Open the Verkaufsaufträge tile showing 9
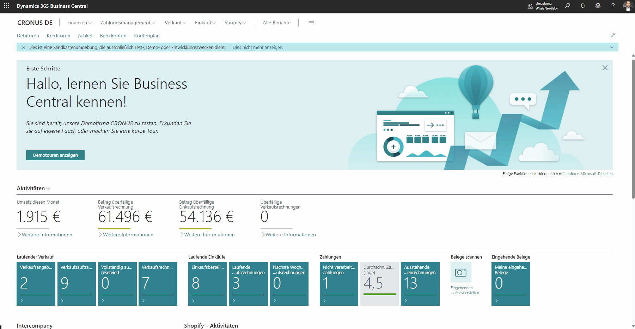 77,284
